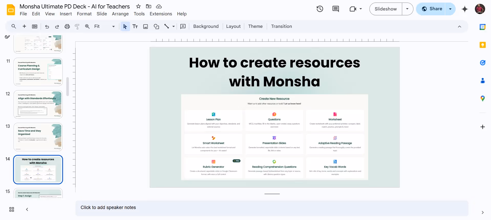Viewport: 491px width, 220px height.
Task: Open the Format menu
Action: pyautogui.click(x=84, y=14)
